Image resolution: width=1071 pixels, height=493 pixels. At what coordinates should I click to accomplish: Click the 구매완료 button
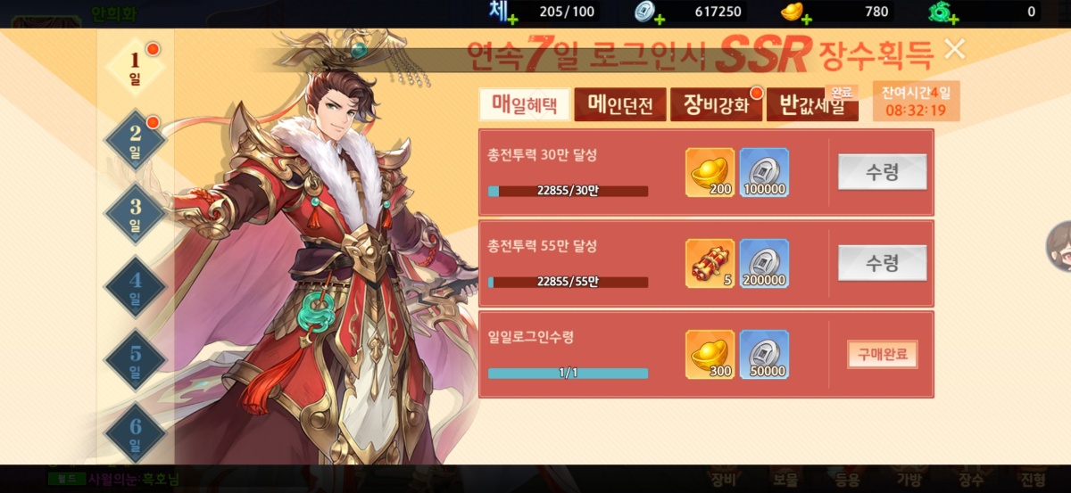[882, 354]
